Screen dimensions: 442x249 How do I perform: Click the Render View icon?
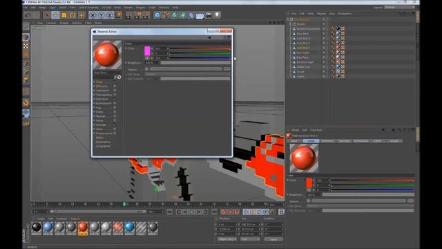coord(128,15)
